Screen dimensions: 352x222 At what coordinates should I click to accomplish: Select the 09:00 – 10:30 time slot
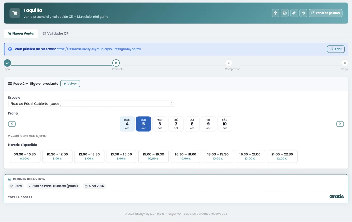click(25, 156)
